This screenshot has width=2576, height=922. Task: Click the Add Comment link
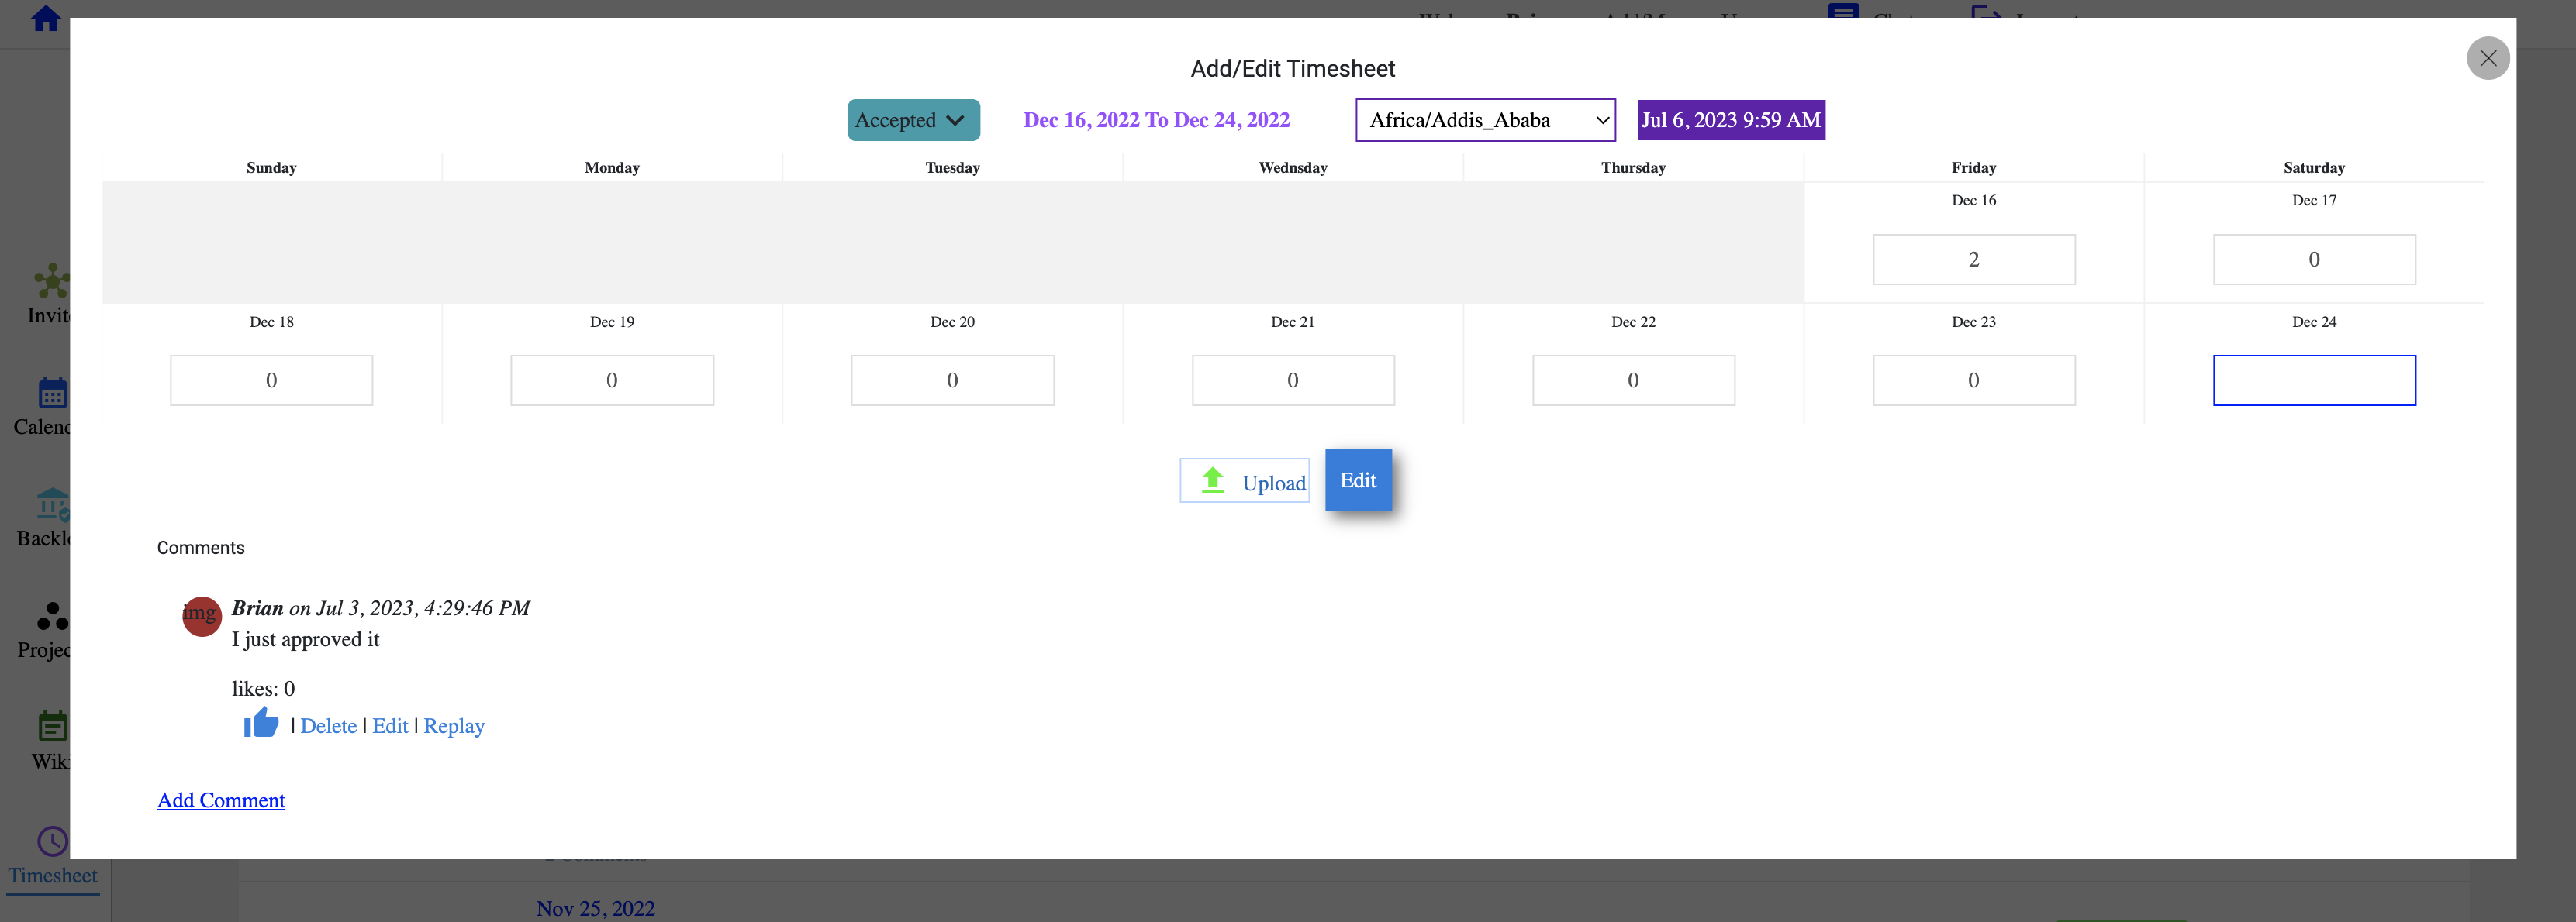[221, 800]
